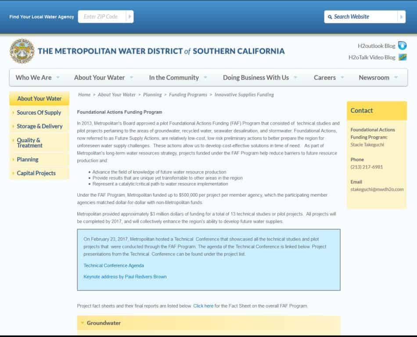
Task: Submit ZIP code with arrow button
Action: [x=129, y=17]
